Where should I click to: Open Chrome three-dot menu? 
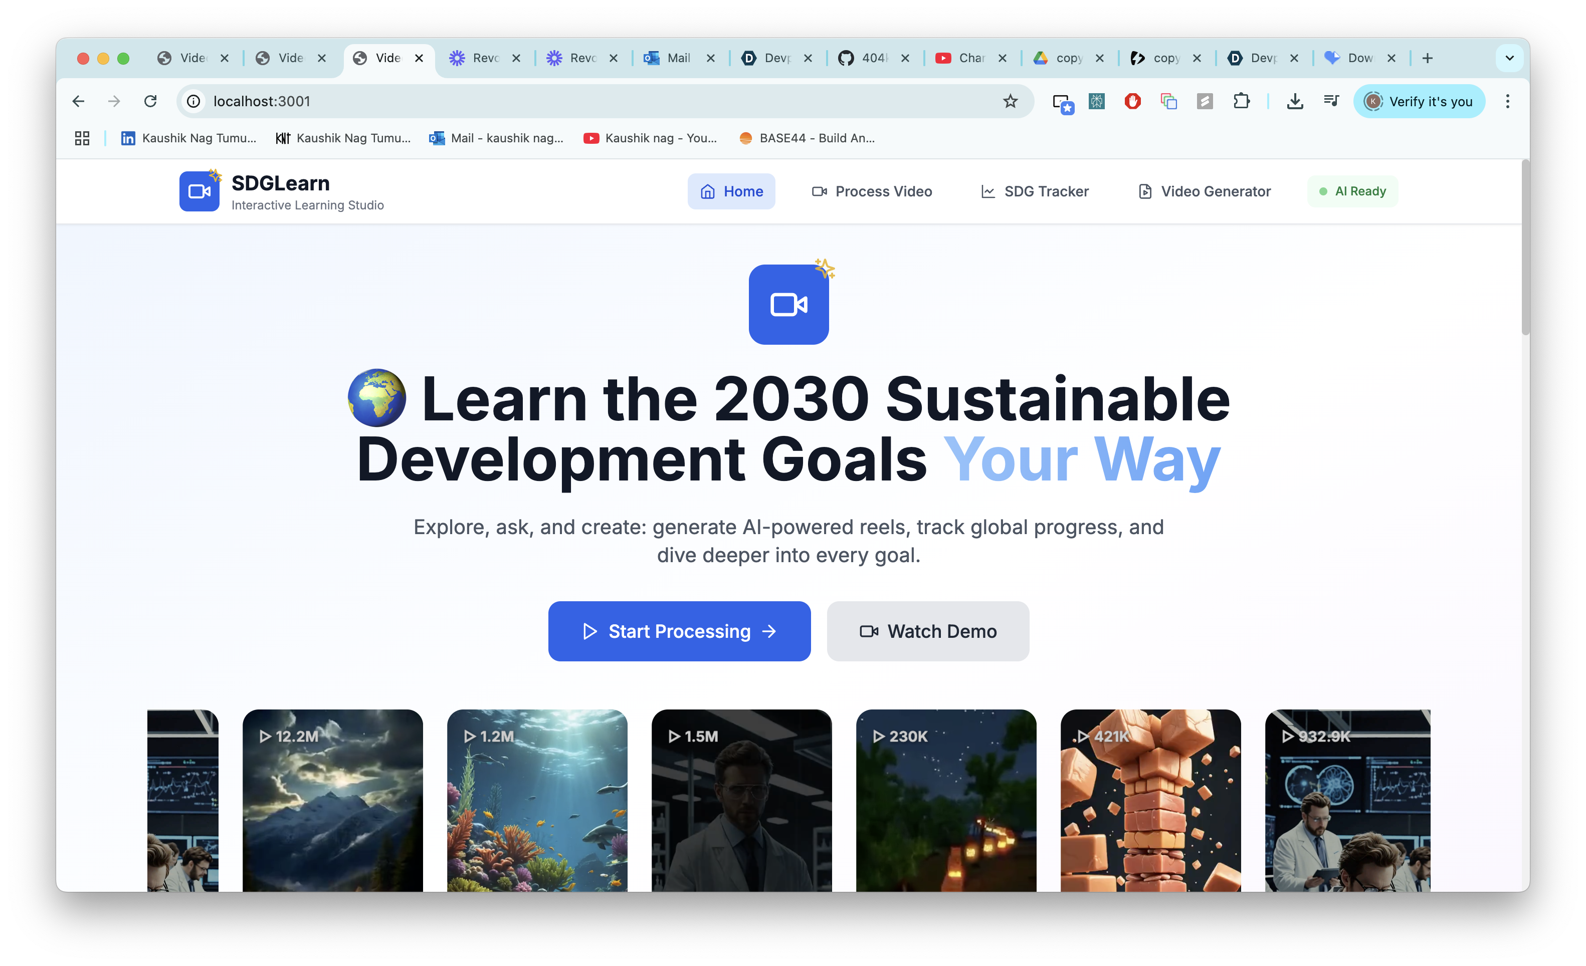[1507, 101]
